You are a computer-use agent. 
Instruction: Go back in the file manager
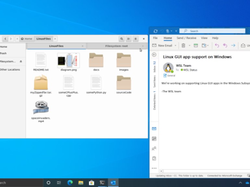click(x=5, y=39)
